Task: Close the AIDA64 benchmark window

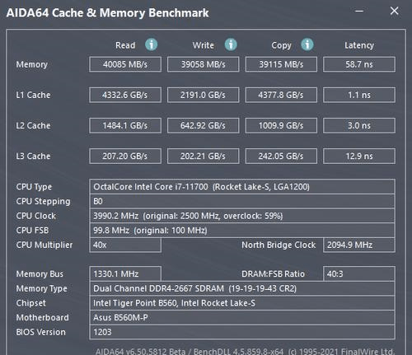Action: point(394,11)
